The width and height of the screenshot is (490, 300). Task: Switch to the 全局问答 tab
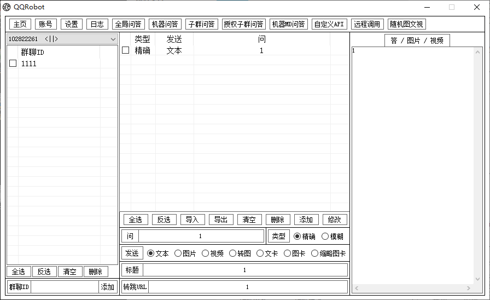128,24
